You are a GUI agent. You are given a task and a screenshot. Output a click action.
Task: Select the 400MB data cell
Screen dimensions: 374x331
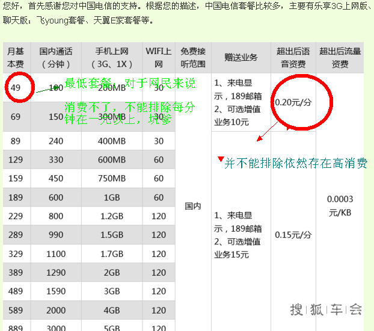tap(112, 141)
